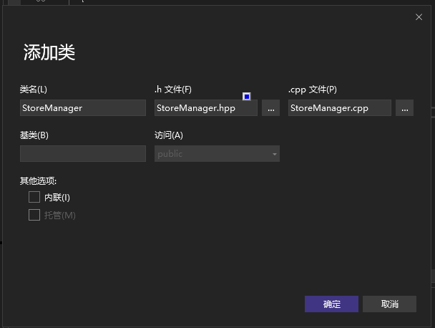This screenshot has width=435, height=328.
Task: Focus the empty 基类 input field
Action: 82,154
